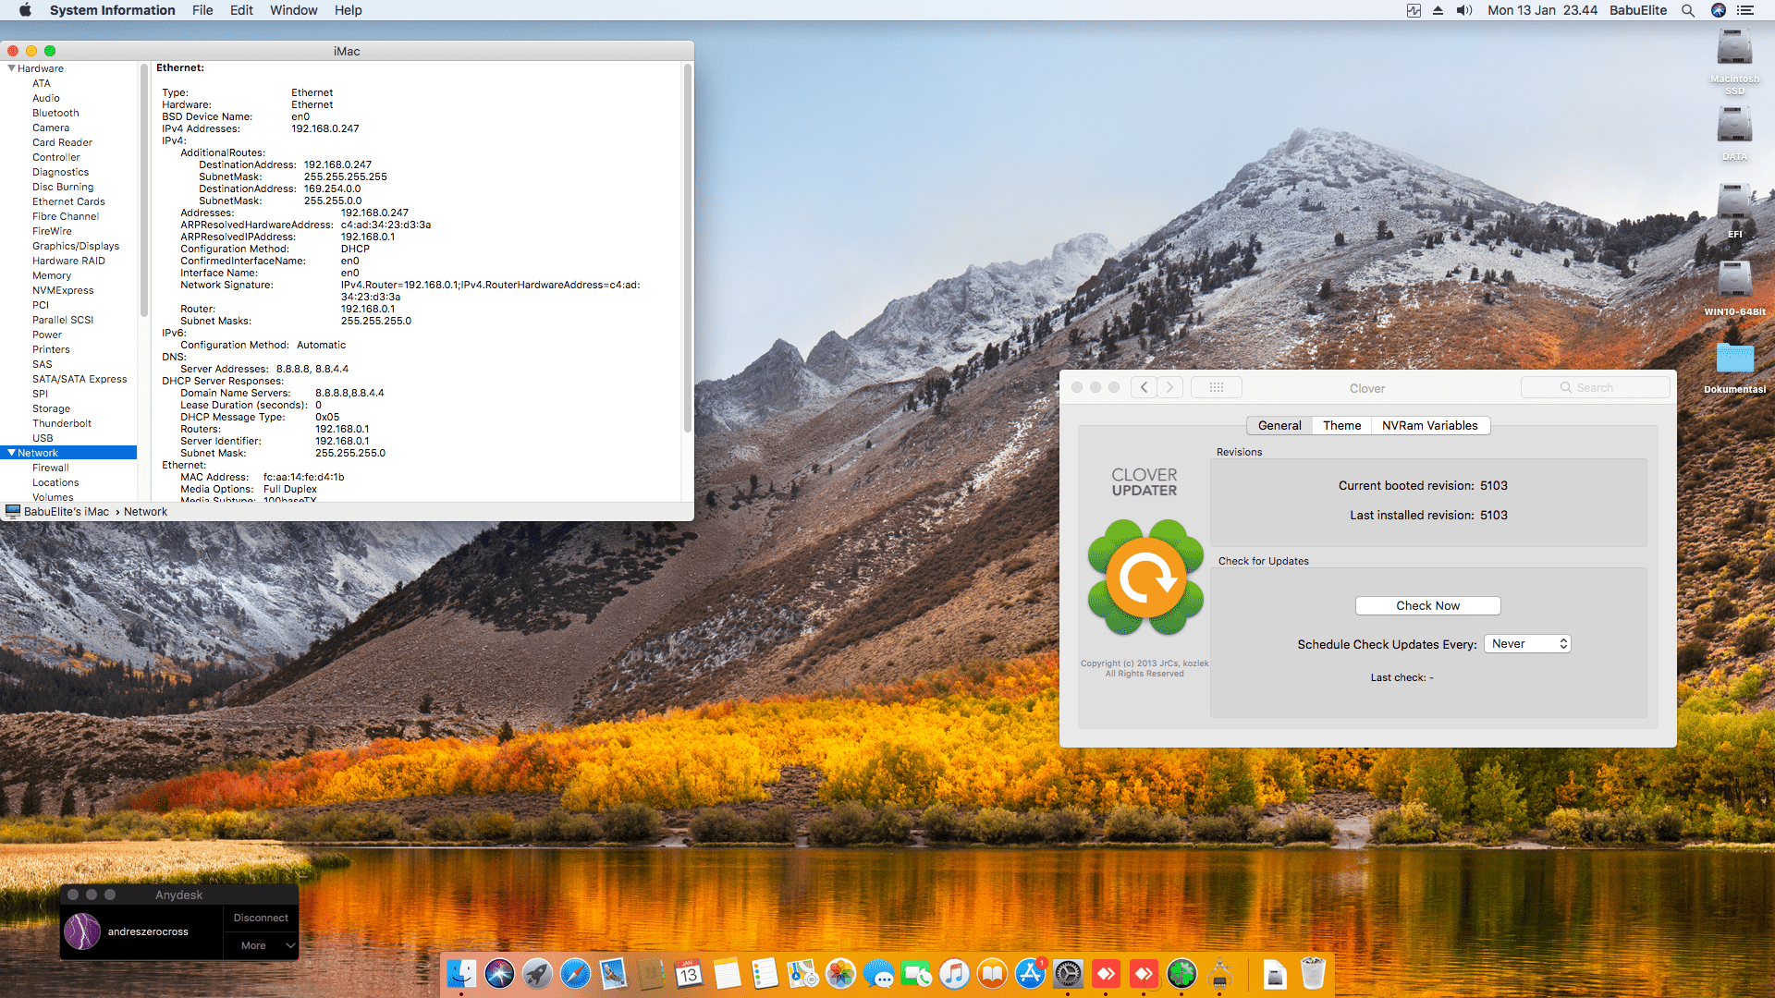The height and width of the screenshot is (998, 1775).
Task: Click the Spotlight search icon in the menu bar
Action: coord(1688,10)
